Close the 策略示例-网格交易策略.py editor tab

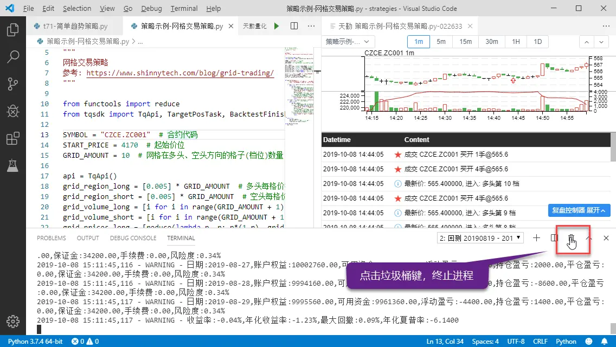coord(231,26)
